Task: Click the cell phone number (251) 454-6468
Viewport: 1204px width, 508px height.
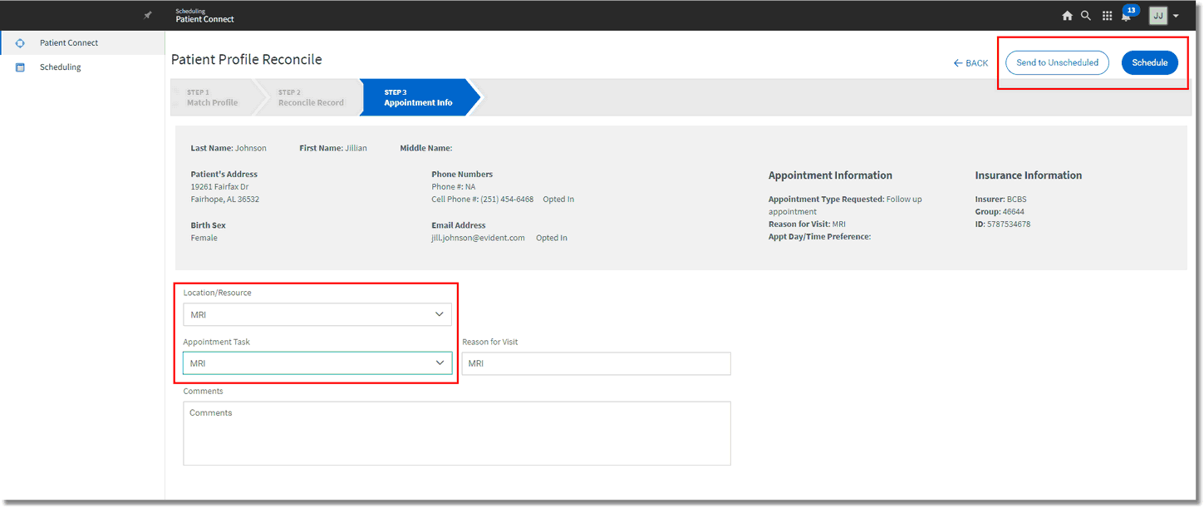Action: [506, 200]
